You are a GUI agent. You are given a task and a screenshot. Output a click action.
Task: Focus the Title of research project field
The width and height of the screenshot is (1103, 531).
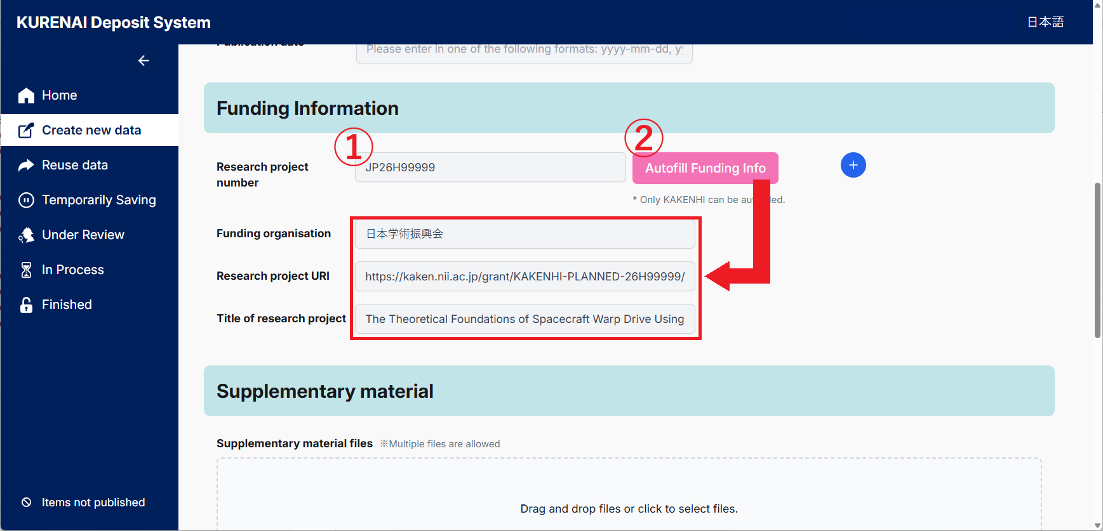click(525, 318)
